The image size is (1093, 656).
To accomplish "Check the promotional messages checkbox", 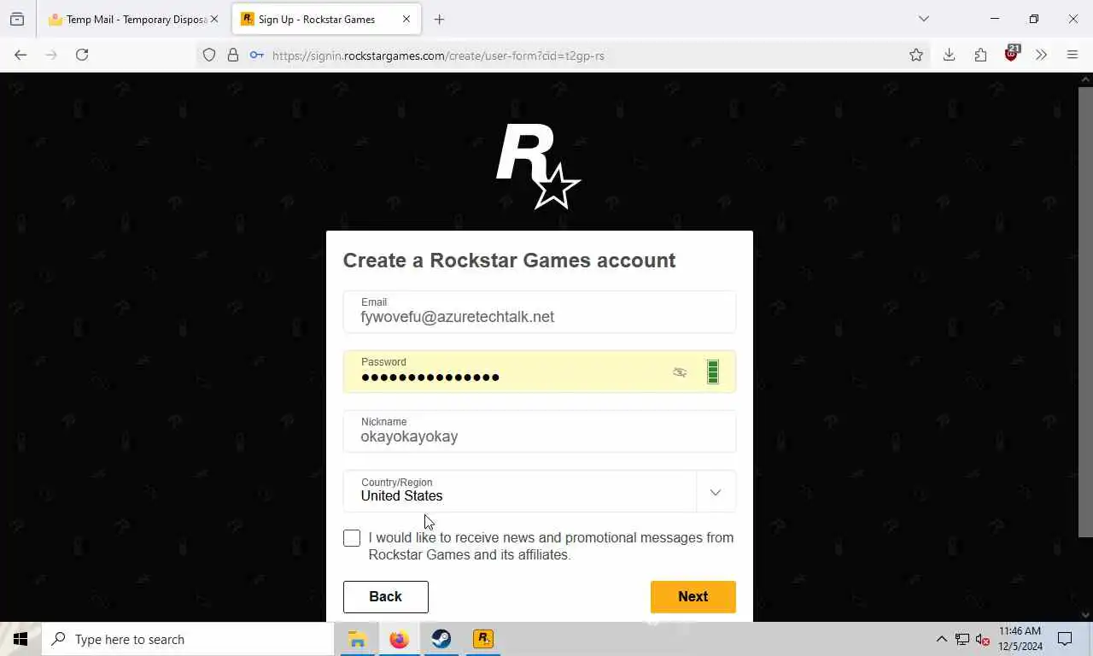I will click(x=352, y=538).
